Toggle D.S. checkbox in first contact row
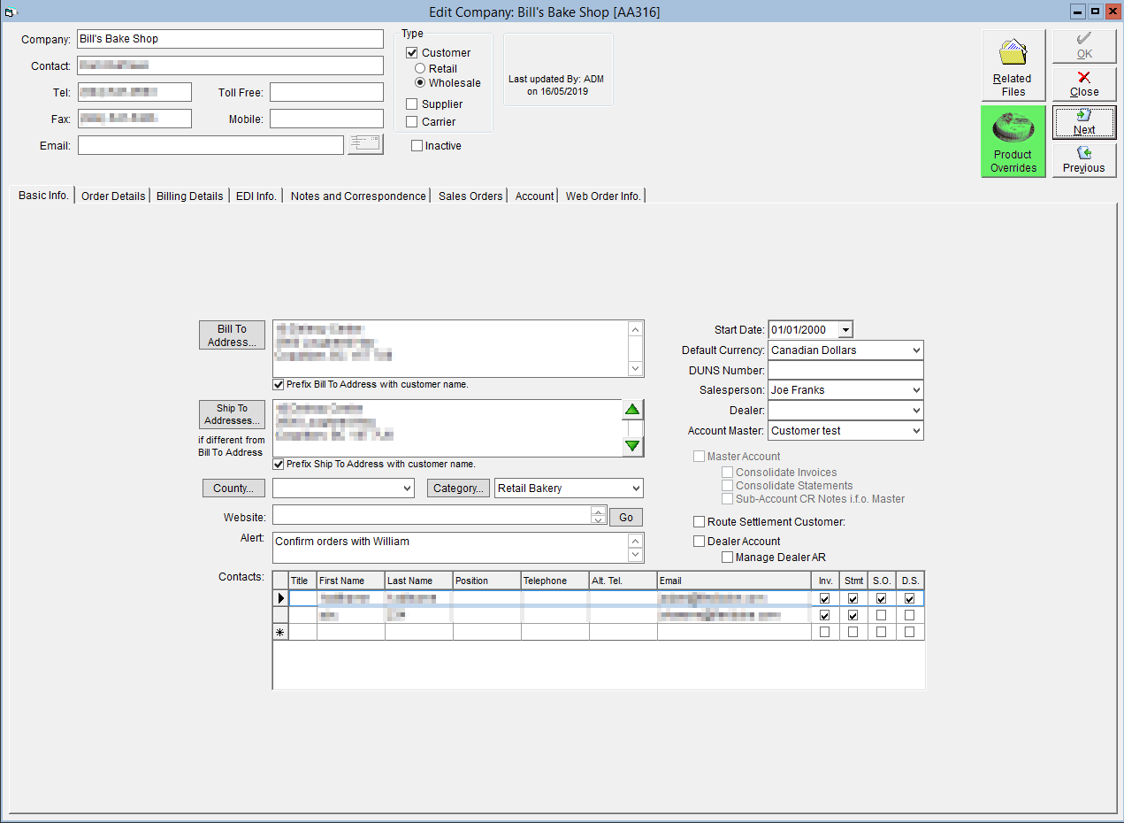Screen dimensions: 1124x823 (x=909, y=598)
